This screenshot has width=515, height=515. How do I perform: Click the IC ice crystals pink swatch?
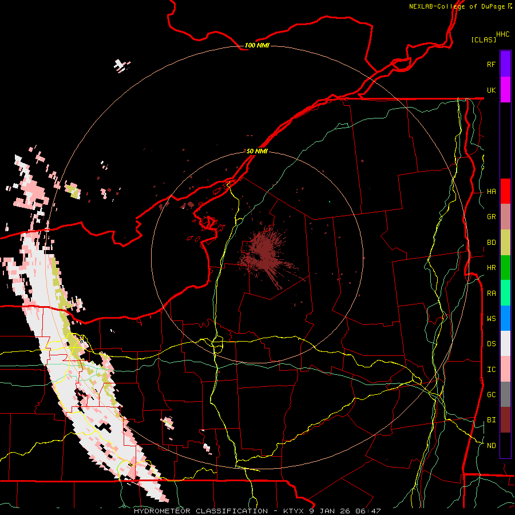point(505,369)
